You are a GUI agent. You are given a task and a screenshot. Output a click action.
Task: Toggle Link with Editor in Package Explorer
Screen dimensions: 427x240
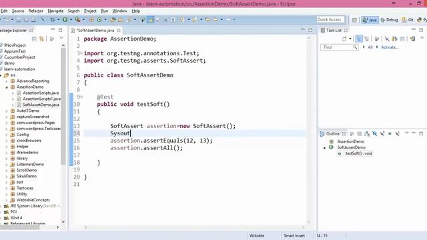click(x=41, y=39)
